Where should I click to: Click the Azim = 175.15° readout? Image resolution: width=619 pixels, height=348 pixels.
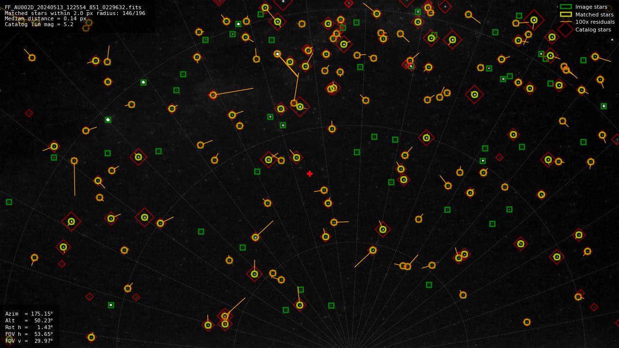pos(29,314)
